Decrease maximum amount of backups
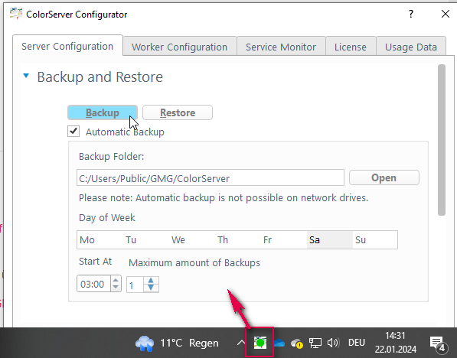Screen dimensions: 457x358 click(151, 287)
